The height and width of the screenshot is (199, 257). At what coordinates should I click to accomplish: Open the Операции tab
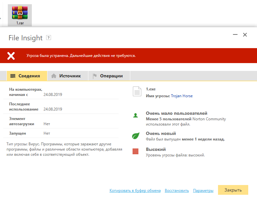(109, 76)
